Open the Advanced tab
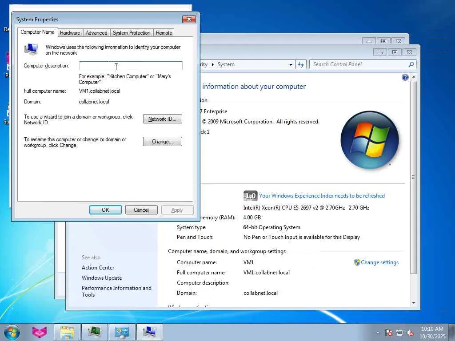This screenshot has width=455, height=341. pos(96,33)
